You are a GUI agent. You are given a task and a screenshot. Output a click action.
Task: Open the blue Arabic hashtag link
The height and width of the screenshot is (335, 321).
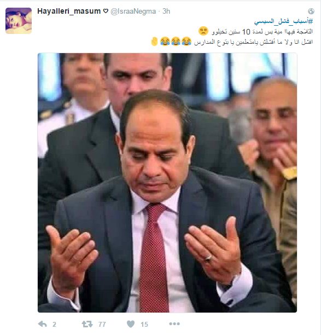click(x=283, y=21)
